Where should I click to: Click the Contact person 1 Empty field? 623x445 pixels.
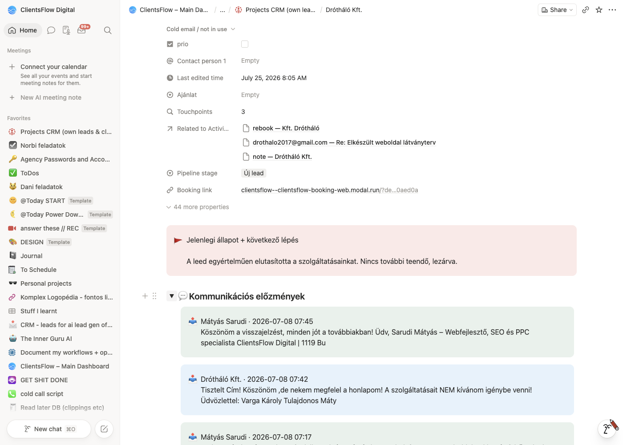(x=250, y=61)
